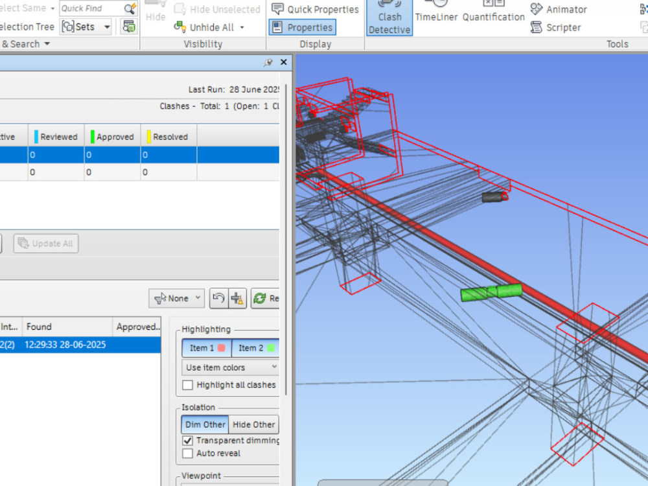Open the Scripter tool
The image size is (648, 486).
[555, 28]
